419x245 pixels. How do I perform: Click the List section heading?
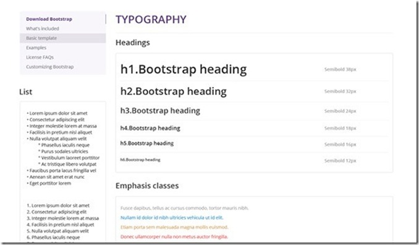tap(26, 92)
